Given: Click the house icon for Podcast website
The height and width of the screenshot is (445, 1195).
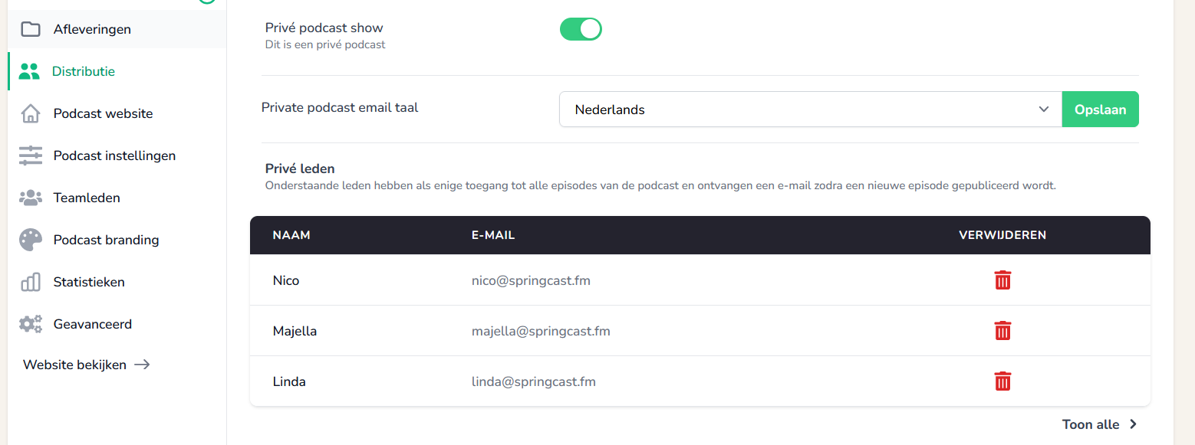Looking at the screenshot, I should coord(31,113).
